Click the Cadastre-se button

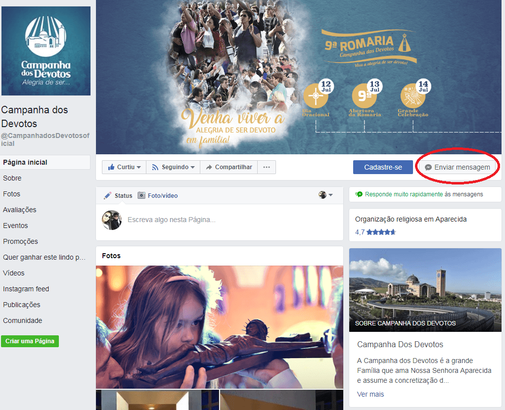[x=383, y=167]
